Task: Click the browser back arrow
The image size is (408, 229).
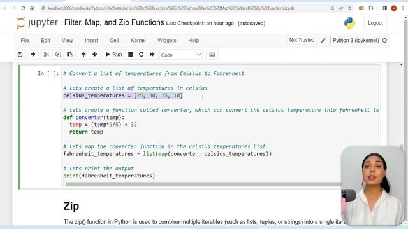Action: (x=5, y=8)
